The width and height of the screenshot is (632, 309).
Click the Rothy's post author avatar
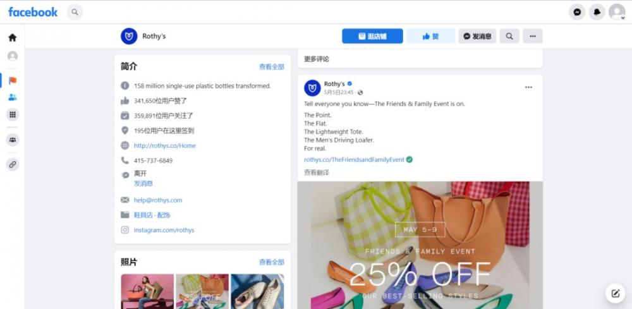(312, 88)
